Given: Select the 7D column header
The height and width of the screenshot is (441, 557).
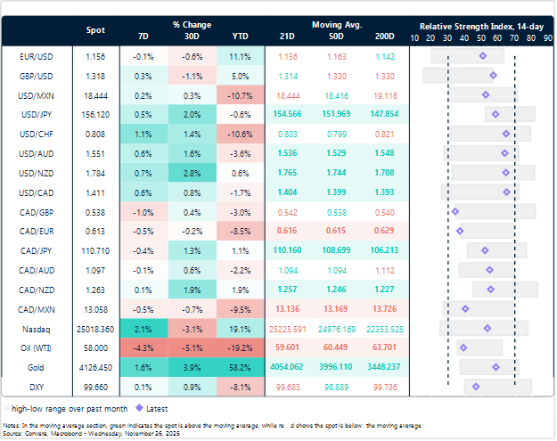Looking at the screenshot, I should (x=144, y=38).
